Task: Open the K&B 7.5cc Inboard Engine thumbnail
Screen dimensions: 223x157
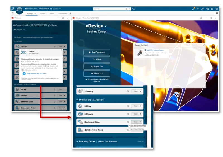Action: pyautogui.click(x=140, y=53)
